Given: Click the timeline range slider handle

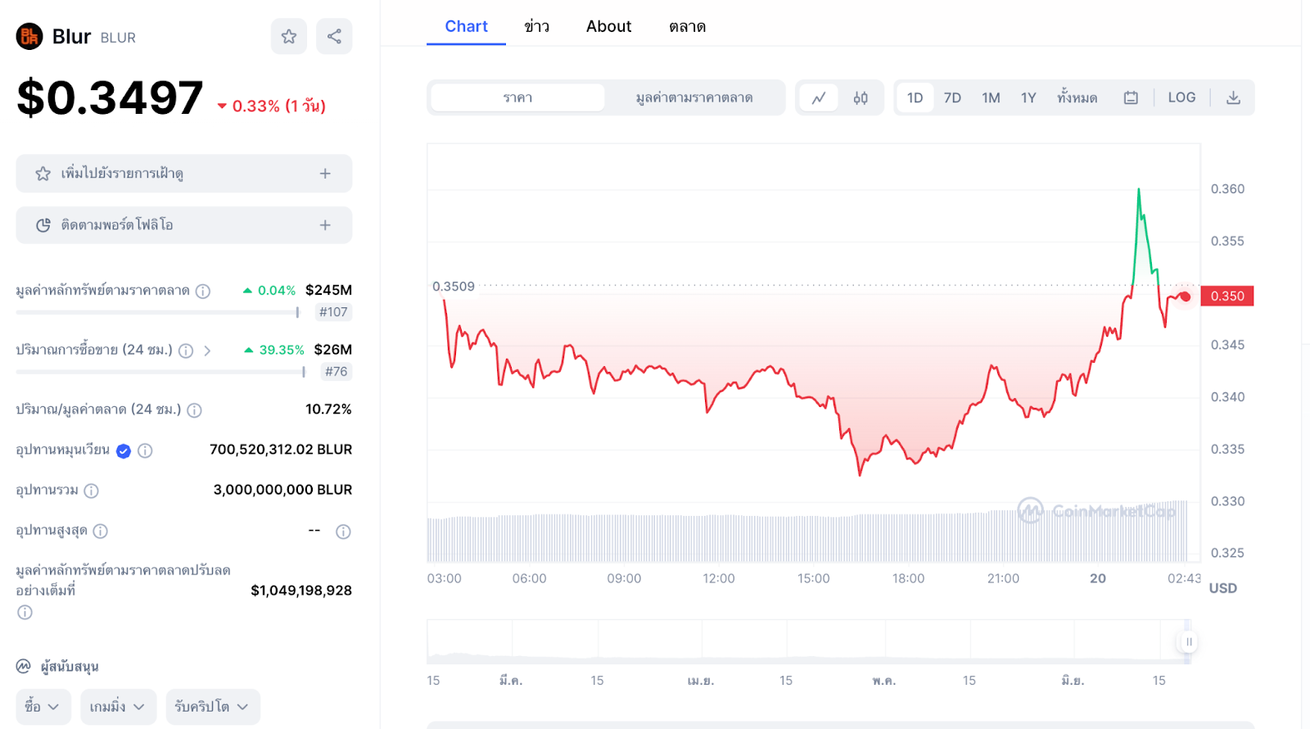Looking at the screenshot, I should click(x=1189, y=641).
